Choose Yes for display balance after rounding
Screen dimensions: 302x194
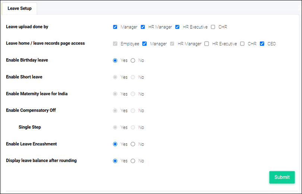tap(115, 161)
